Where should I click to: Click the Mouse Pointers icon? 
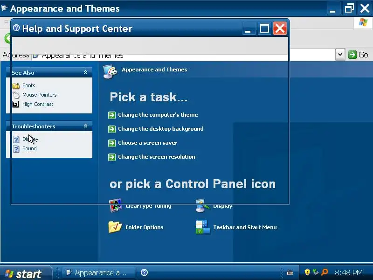click(16, 95)
